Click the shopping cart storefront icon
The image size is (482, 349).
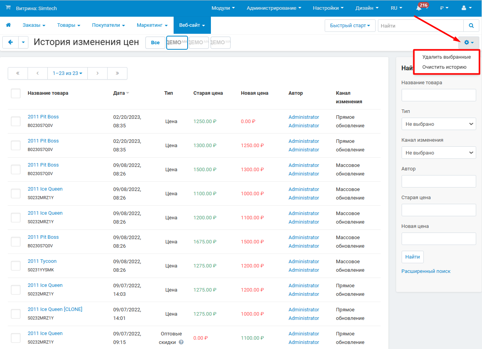pyautogui.click(x=8, y=8)
